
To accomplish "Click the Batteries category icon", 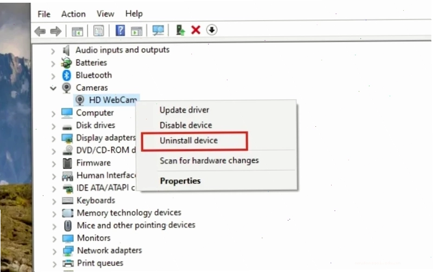I will pos(66,63).
